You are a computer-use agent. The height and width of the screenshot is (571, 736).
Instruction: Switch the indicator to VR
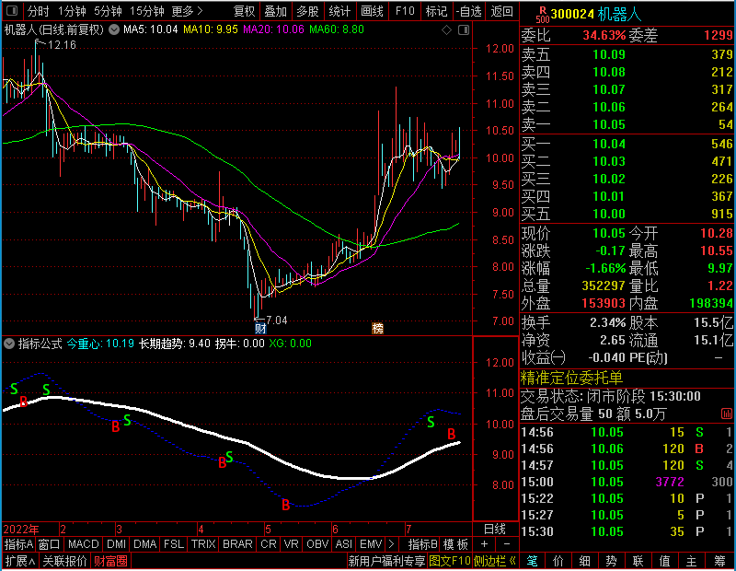pyautogui.click(x=291, y=544)
